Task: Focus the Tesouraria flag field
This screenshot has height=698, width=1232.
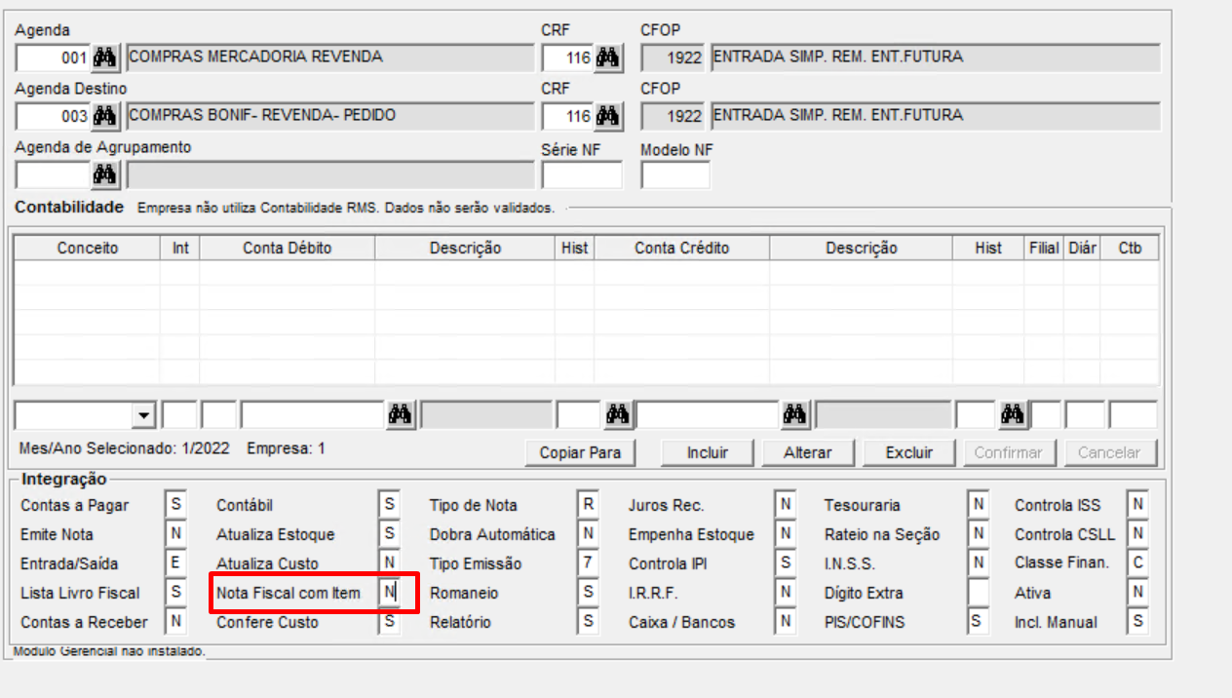Action: [979, 505]
